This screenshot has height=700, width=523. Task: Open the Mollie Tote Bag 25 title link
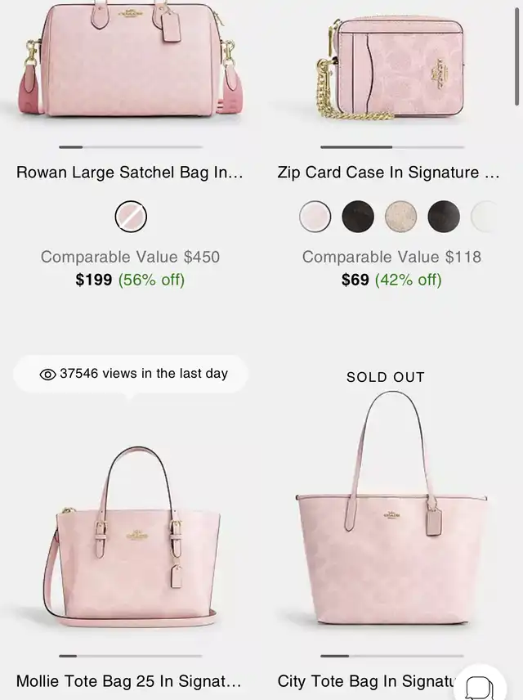point(129,681)
